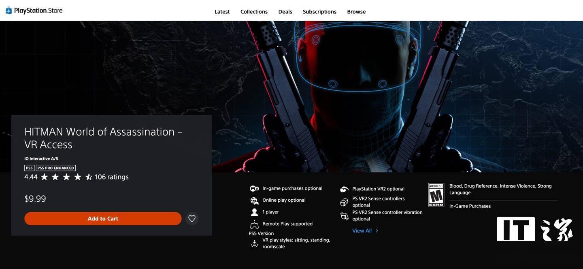Screen dimensions: 583x269
Task: Click the PS5 Version label
Action: click(x=261, y=234)
